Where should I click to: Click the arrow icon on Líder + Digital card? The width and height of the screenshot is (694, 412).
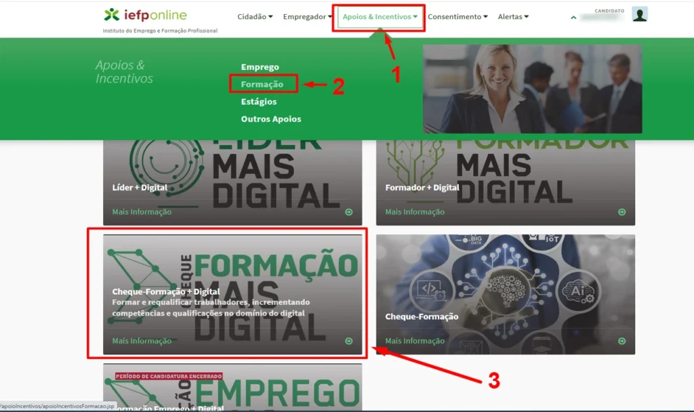(x=349, y=212)
